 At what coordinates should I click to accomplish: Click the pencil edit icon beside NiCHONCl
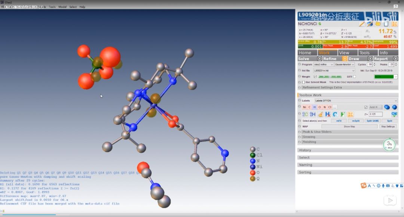(362, 24)
